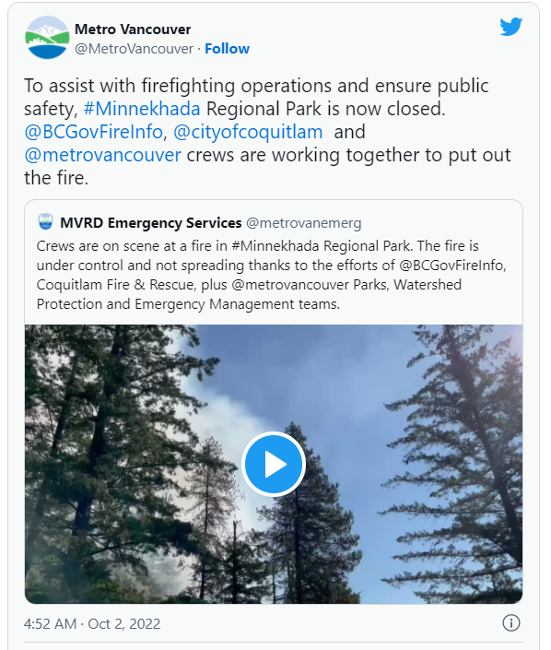Open the MVRD Emergency Services avatar

coord(45,222)
